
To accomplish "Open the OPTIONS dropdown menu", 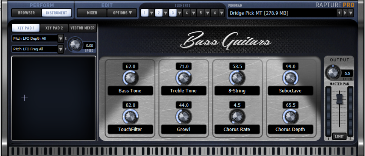I will [122, 13].
